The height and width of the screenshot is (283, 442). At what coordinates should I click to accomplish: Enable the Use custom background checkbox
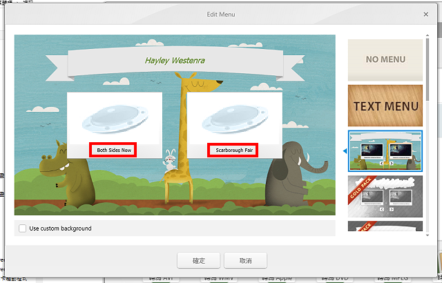click(x=23, y=228)
